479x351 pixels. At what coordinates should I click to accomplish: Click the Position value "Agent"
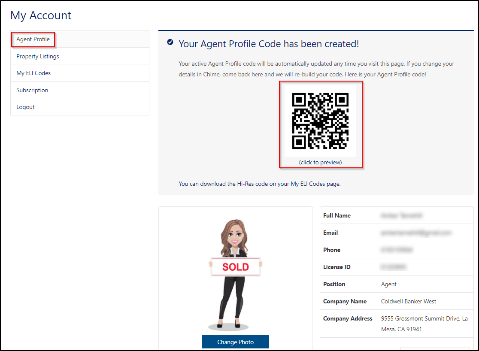[x=389, y=284]
